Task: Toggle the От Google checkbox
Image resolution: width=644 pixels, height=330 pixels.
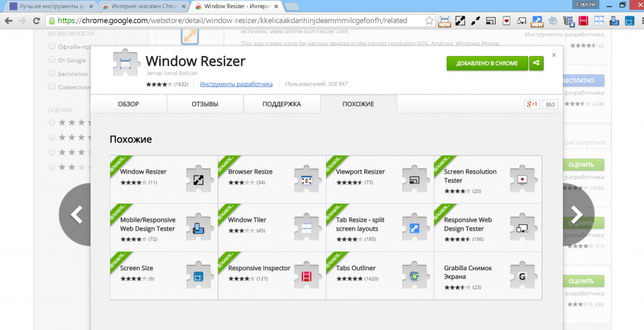Action: [x=52, y=60]
